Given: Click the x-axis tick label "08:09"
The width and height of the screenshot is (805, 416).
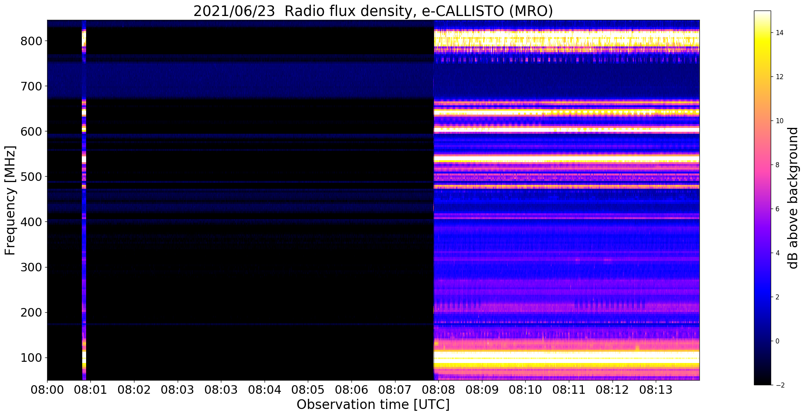Looking at the screenshot, I should click(x=482, y=389).
